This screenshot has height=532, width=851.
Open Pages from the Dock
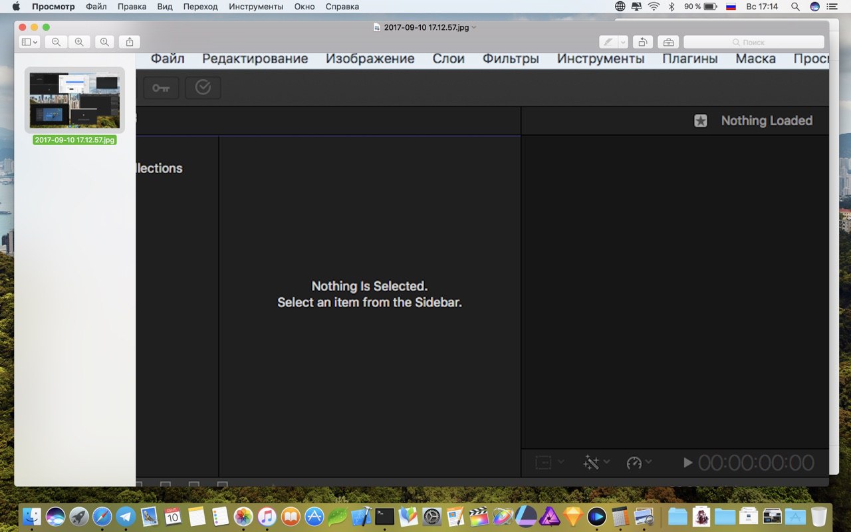click(x=455, y=516)
